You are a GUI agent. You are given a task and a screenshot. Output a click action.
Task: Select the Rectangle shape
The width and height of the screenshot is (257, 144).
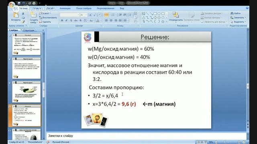point(155,14)
